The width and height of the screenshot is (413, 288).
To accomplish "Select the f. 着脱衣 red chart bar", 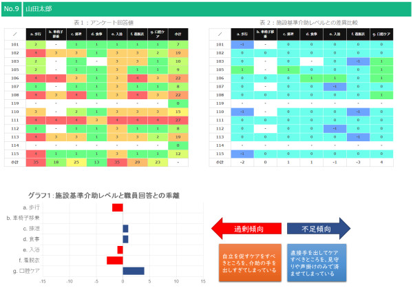I will pos(114,260).
